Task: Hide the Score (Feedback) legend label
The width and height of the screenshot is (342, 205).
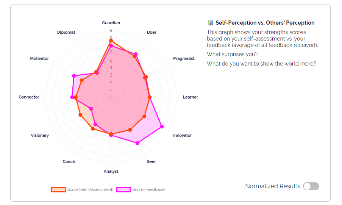Action: pyautogui.click(x=149, y=189)
